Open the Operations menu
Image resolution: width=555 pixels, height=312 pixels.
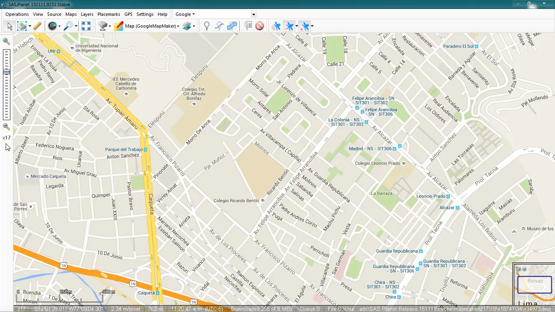17,14
